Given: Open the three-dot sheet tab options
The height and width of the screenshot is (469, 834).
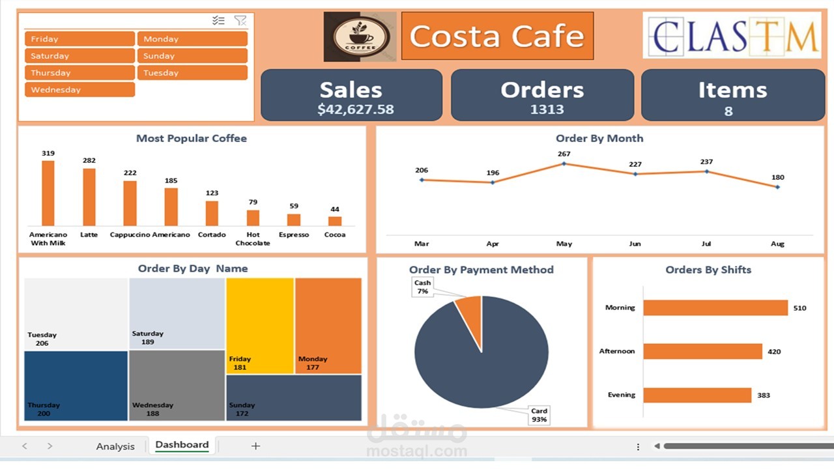Looking at the screenshot, I should coord(638,447).
